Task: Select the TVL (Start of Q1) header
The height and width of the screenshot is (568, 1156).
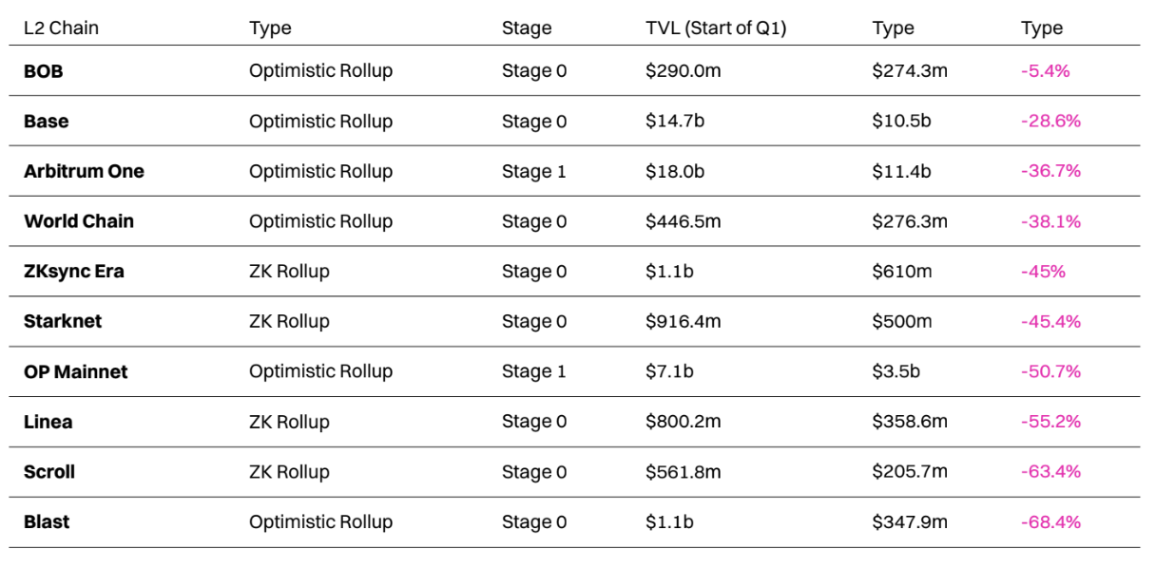Action: [x=716, y=28]
